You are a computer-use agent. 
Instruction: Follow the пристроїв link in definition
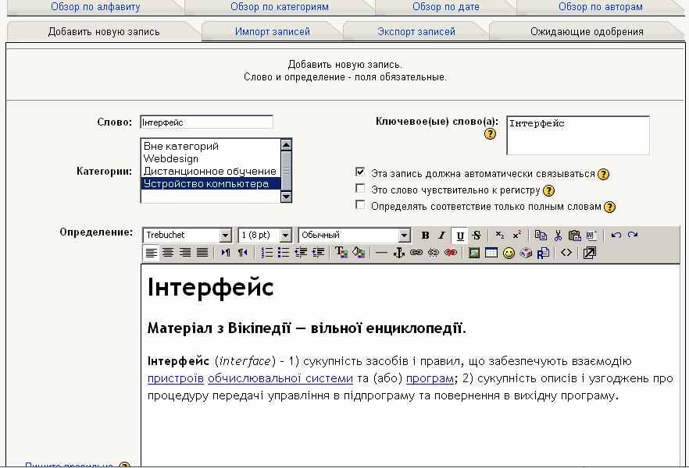[x=176, y=378]
